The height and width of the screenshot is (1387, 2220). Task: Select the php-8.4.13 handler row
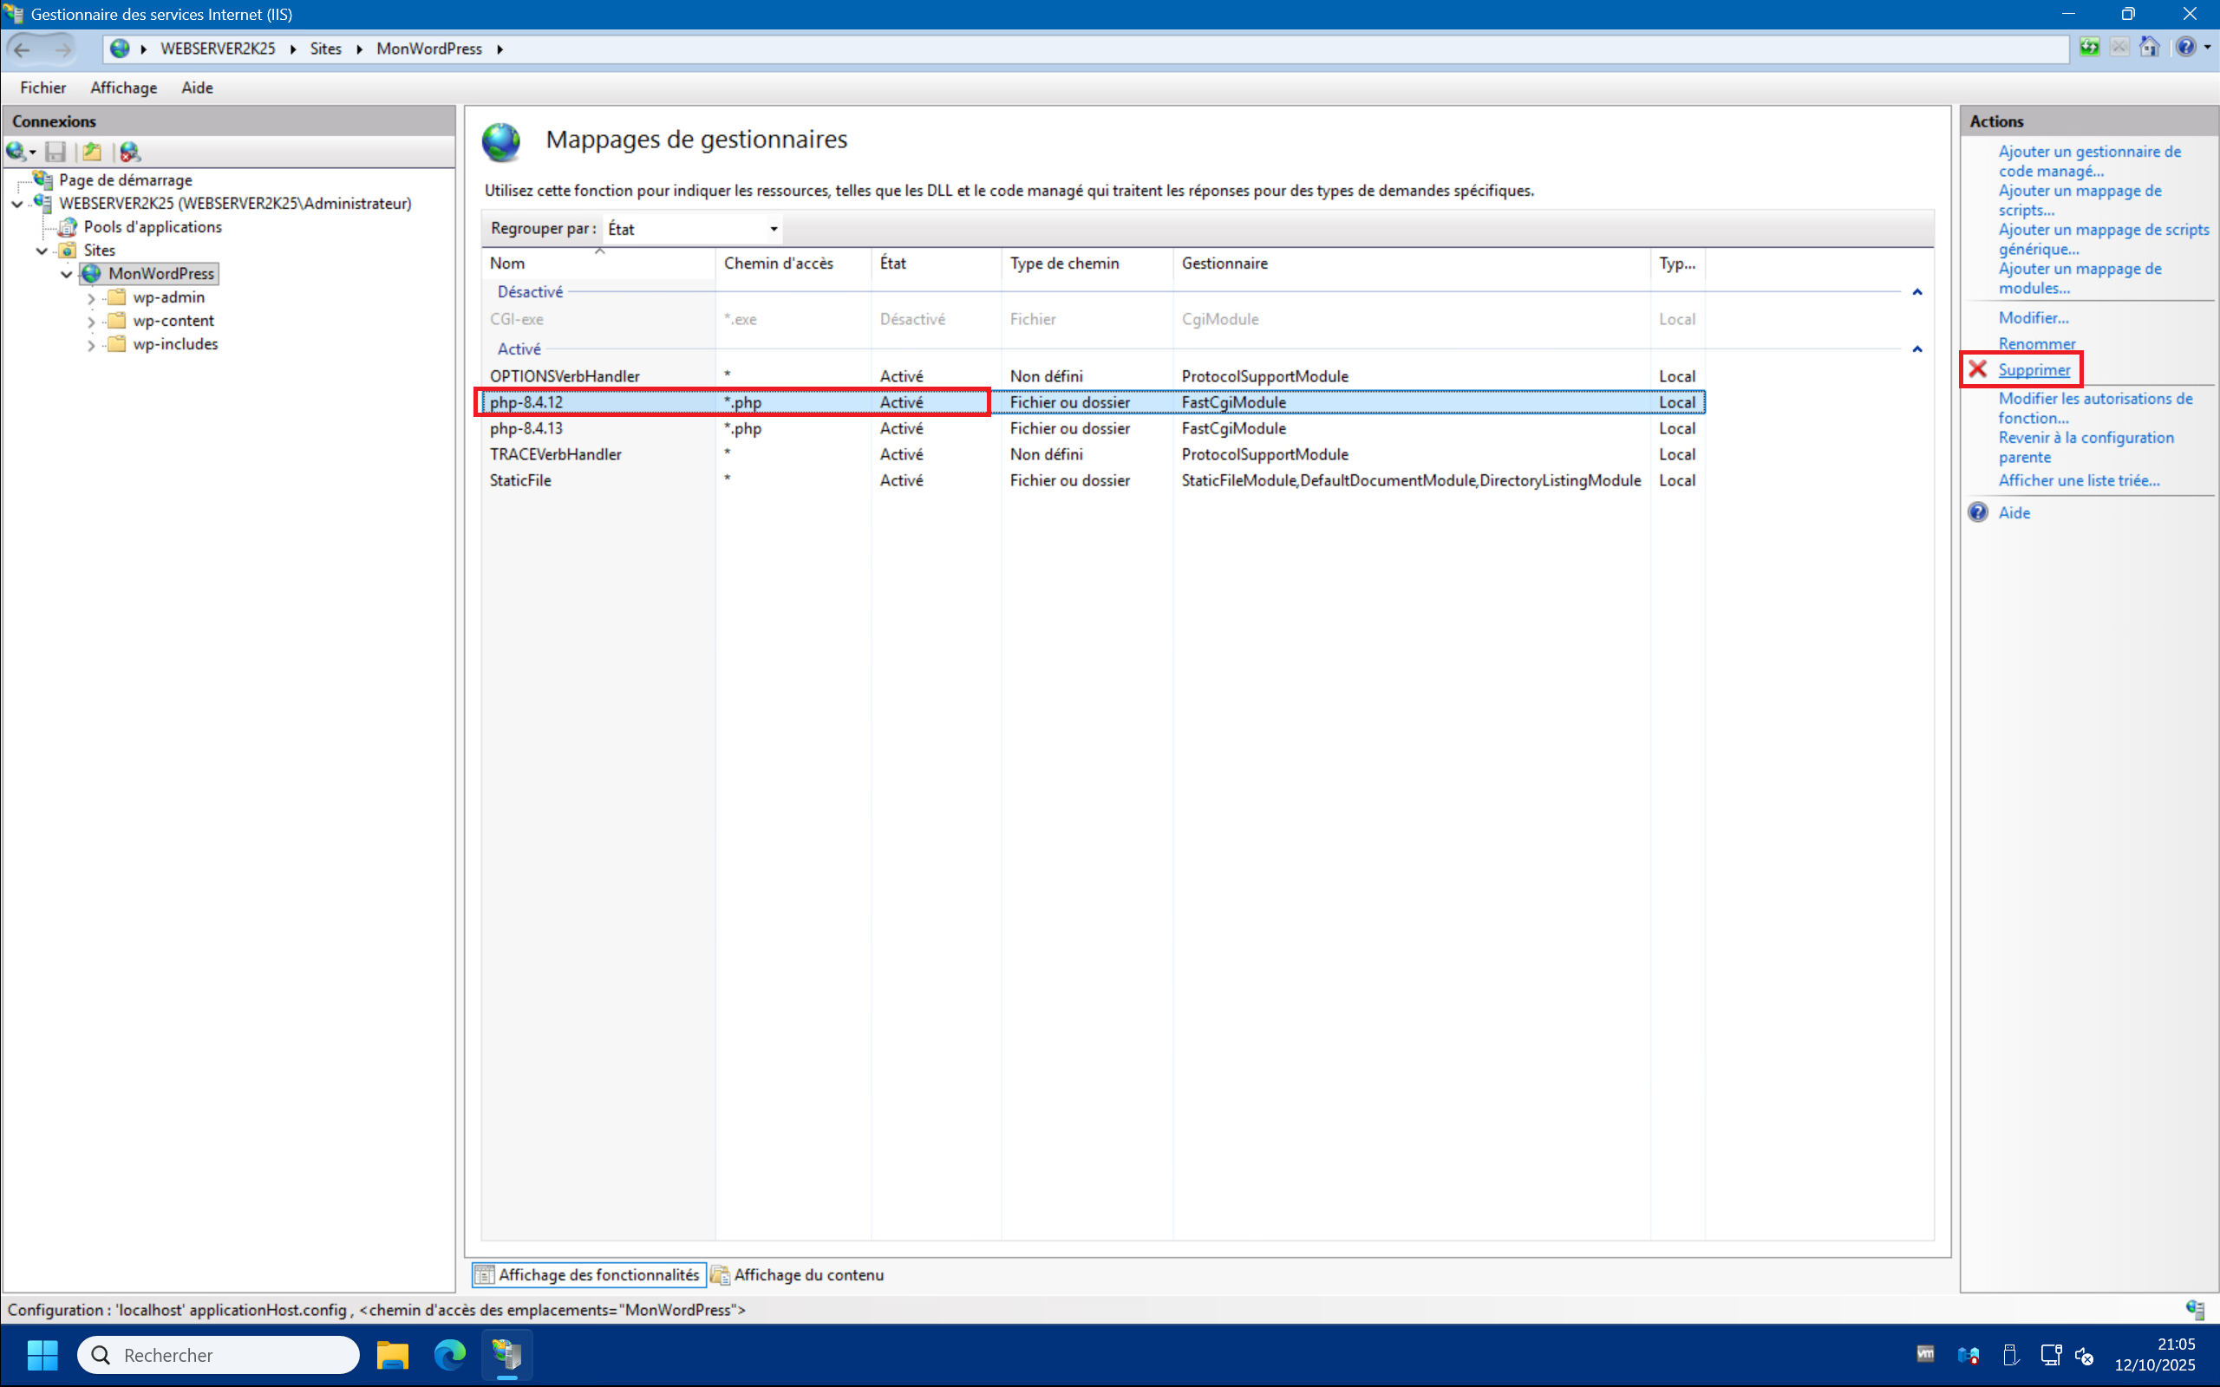526,428
